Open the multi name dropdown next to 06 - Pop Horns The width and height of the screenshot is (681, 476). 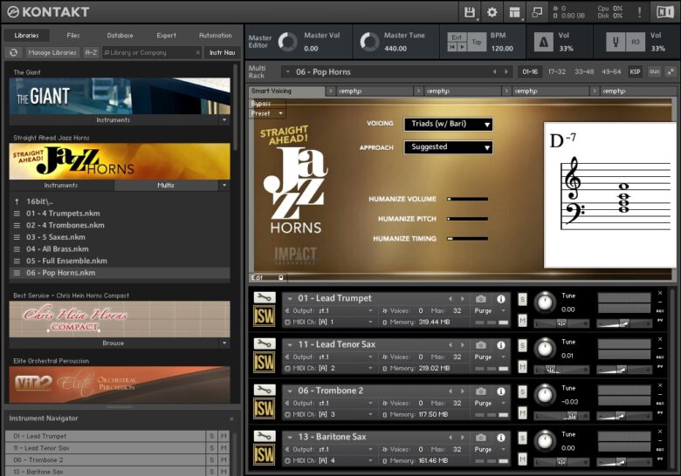click(x=287, y=72)
